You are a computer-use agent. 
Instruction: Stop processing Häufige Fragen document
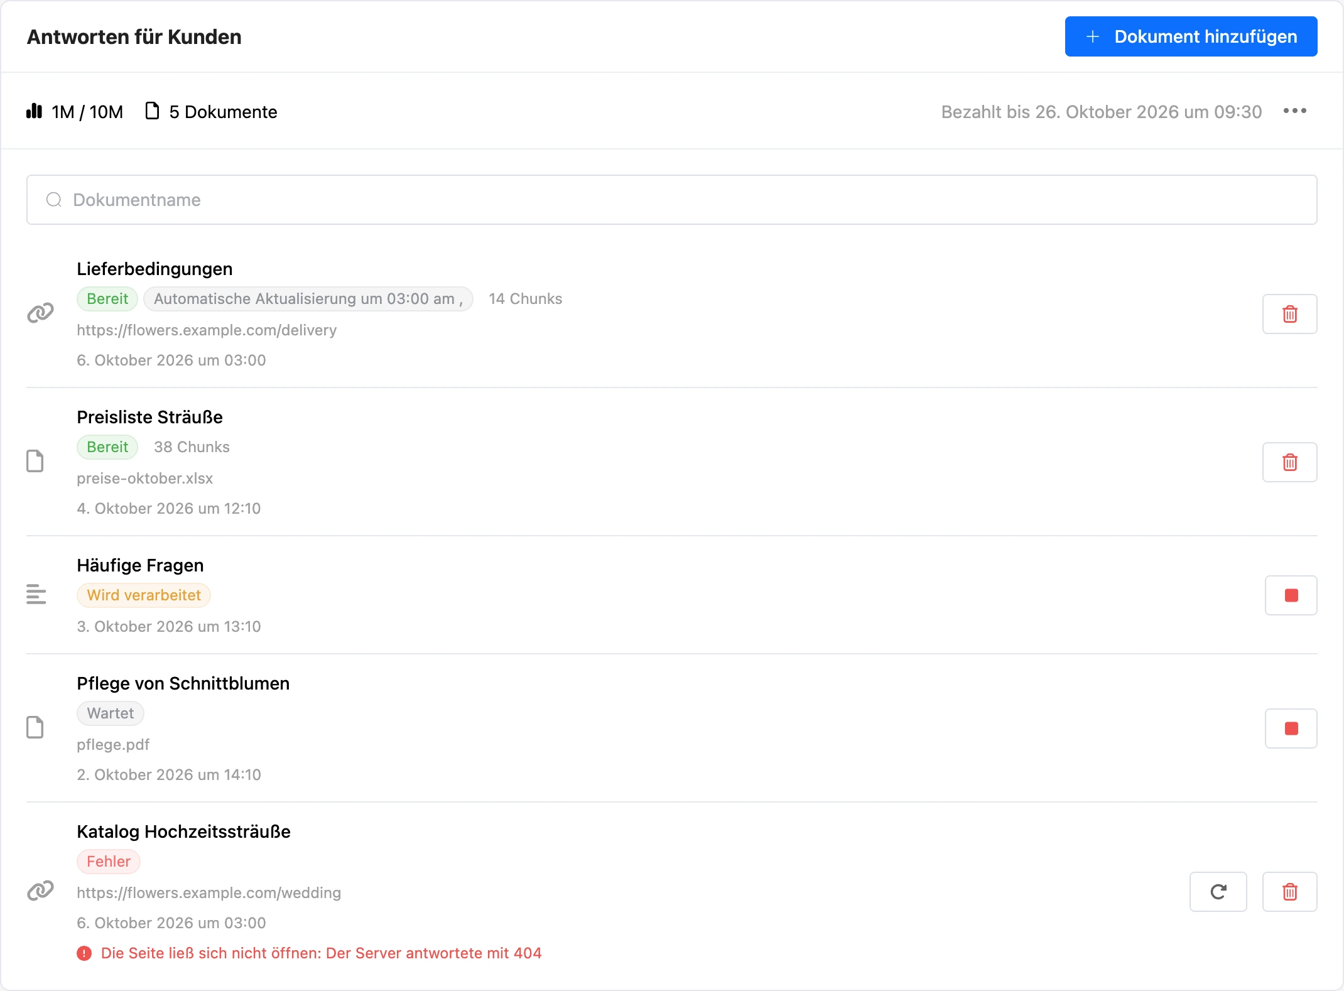1291,595
